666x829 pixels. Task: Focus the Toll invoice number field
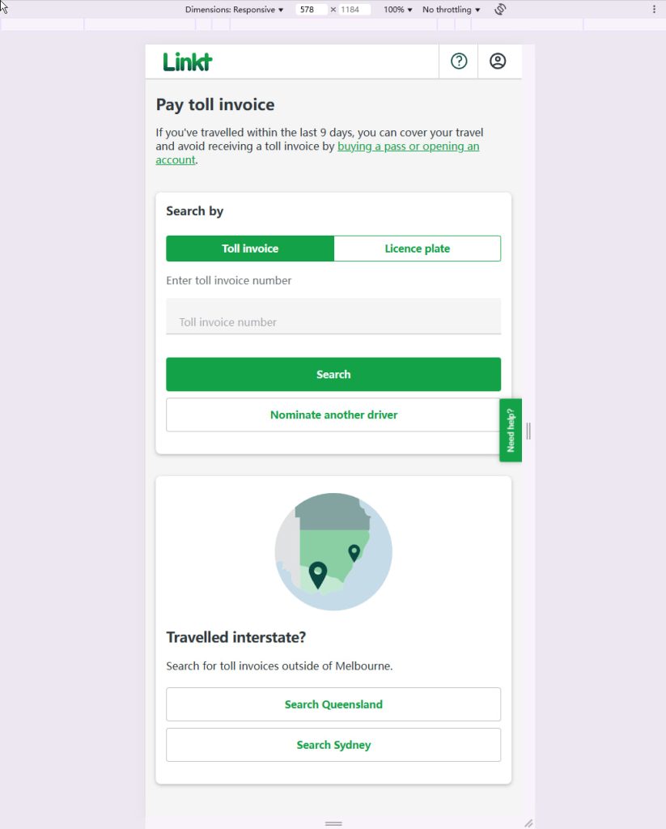click(333, 317)
